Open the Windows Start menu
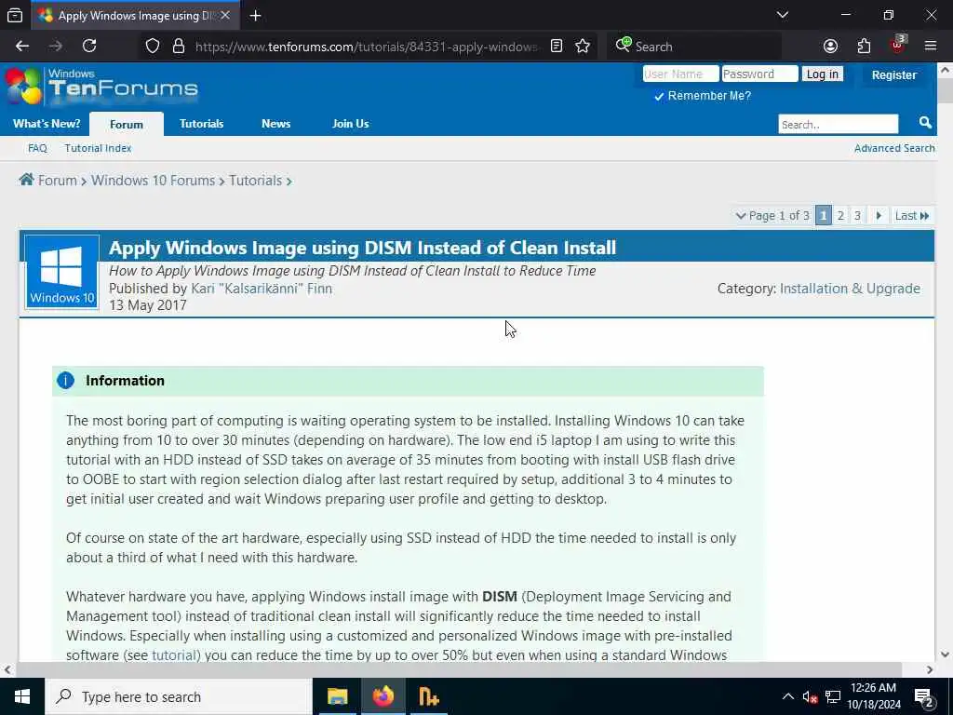953x715 pixels. (x=22, y=696)
